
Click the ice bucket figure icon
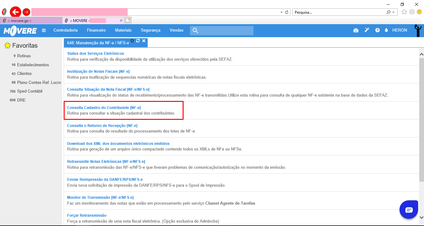click(418, 31)
